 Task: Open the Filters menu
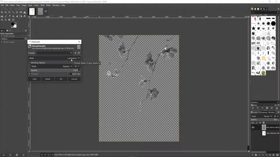click(49, 5)
